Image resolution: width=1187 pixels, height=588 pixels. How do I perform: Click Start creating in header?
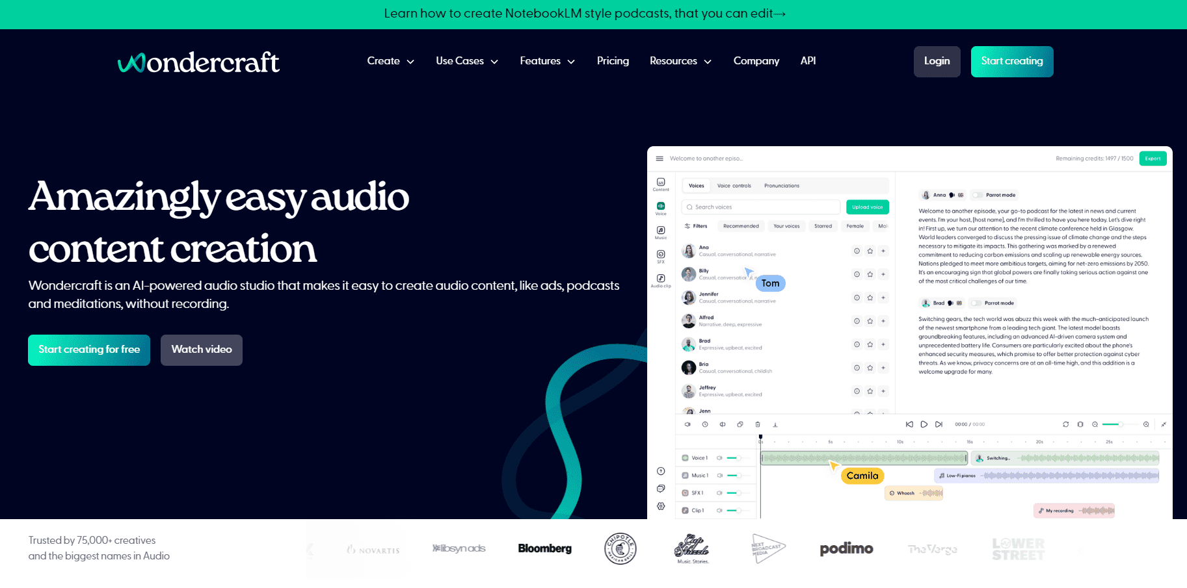coord(1012,62)
